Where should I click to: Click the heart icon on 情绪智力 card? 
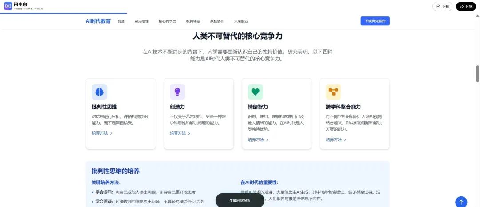pos(255,92)
